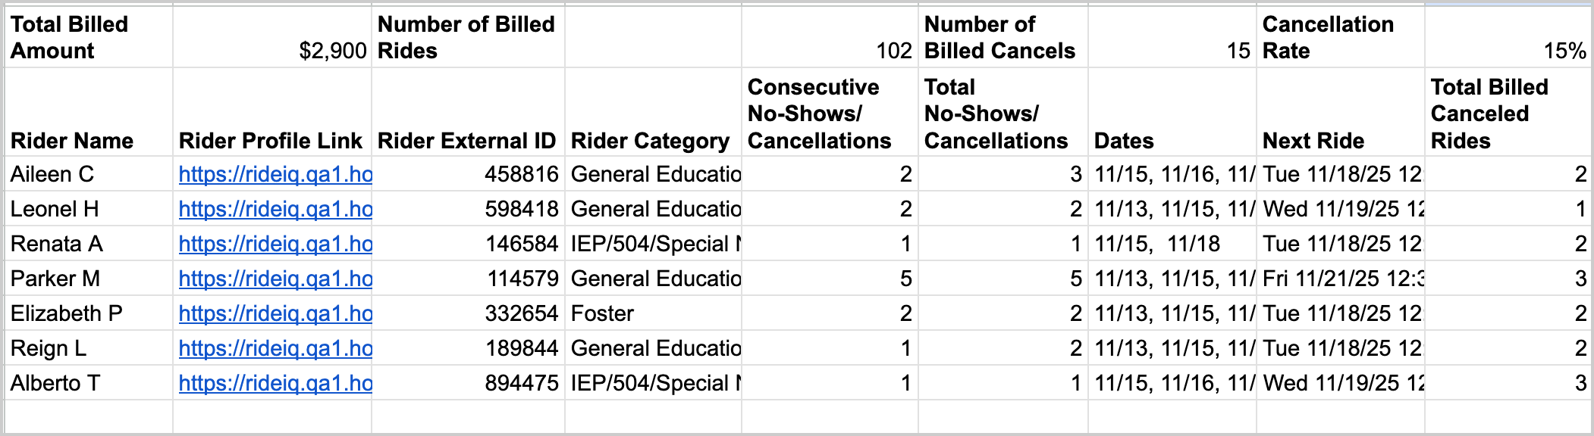
Task: Open Elizabeth P's rider profile link
Action: click(x=275, y=314)
